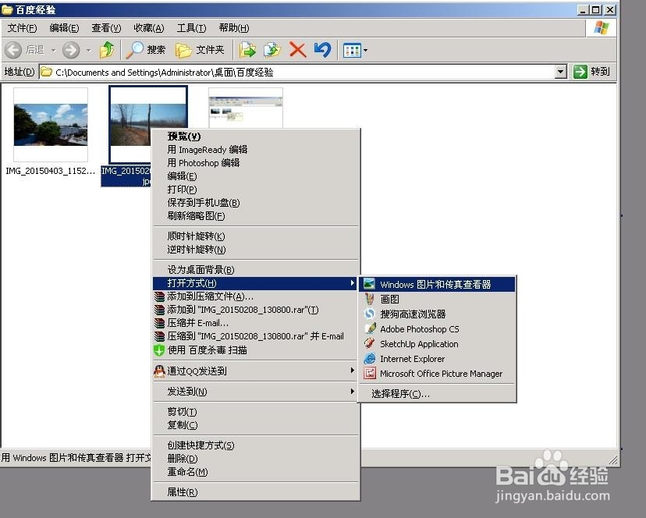Image resolution: width=646 pixels, height=518 pixels.
Task: Click the Copy To folder icon
Action: [272, 50]
